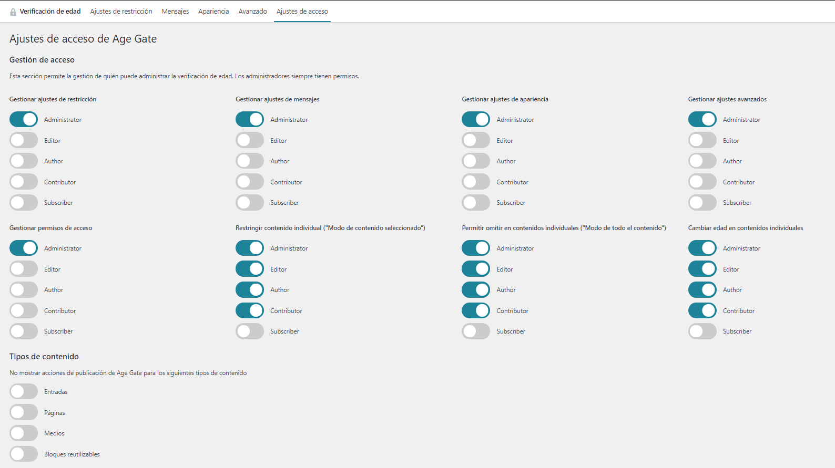This screenshot has height=468, width=835.
Task: Click the Verificación de edad heading tab
Action: [50, 11]
